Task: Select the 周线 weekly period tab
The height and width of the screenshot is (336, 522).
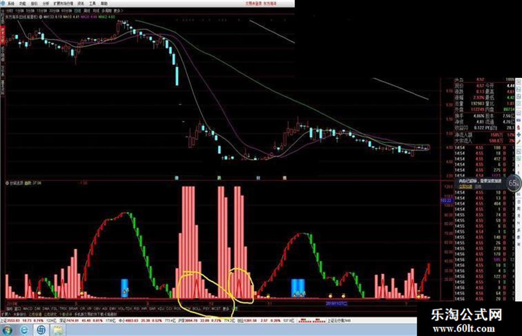Action: 87,10
